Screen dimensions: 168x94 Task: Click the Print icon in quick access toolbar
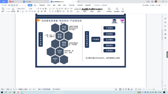(x=14, y=5)
